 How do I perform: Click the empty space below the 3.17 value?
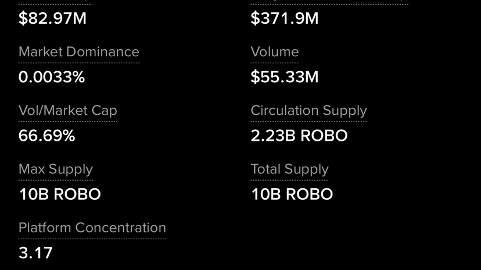point(35,265)
